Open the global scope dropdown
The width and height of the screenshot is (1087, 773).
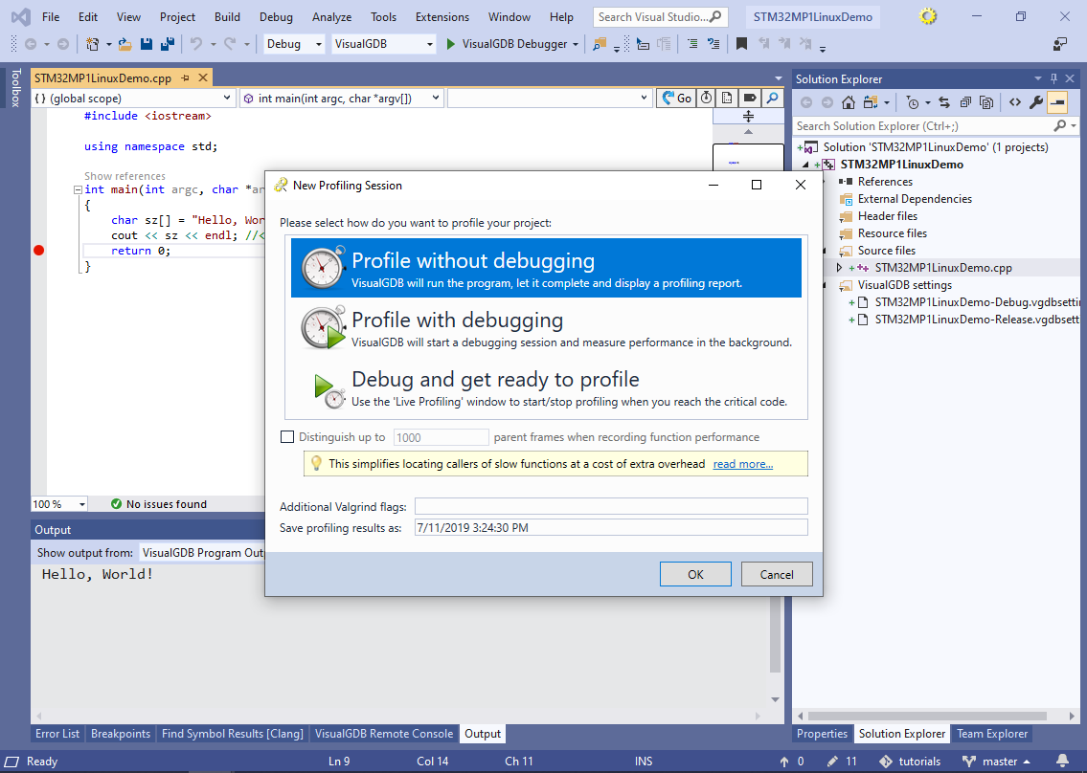[132, 99]
